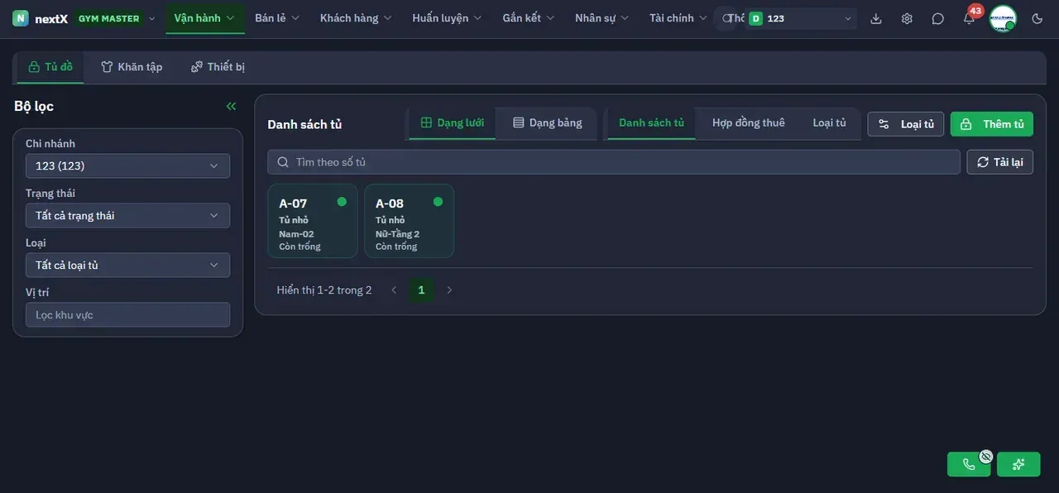This screenshot has width=1059, height=493.
Task: Open the Hợp đồng thuê tab
Action: [749, 123]
